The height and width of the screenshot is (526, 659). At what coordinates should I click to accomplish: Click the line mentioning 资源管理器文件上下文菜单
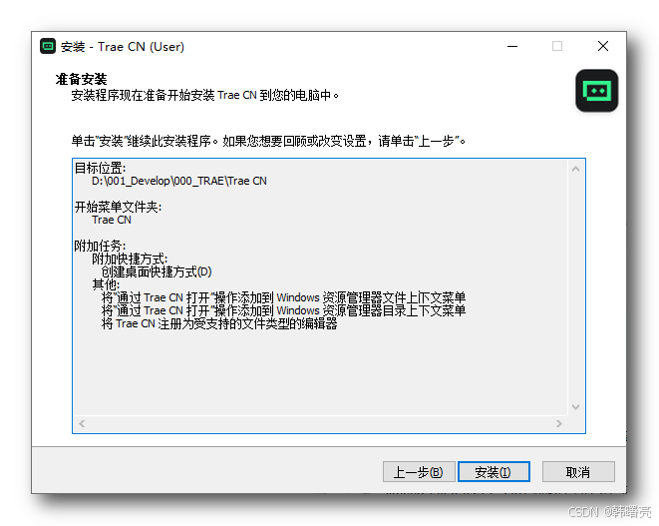283,297
